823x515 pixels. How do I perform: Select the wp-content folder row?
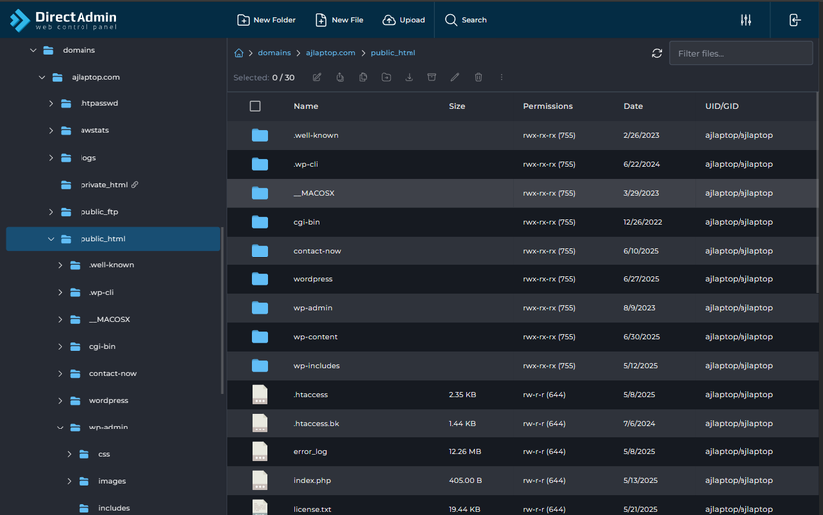click(x=316, y=337)
